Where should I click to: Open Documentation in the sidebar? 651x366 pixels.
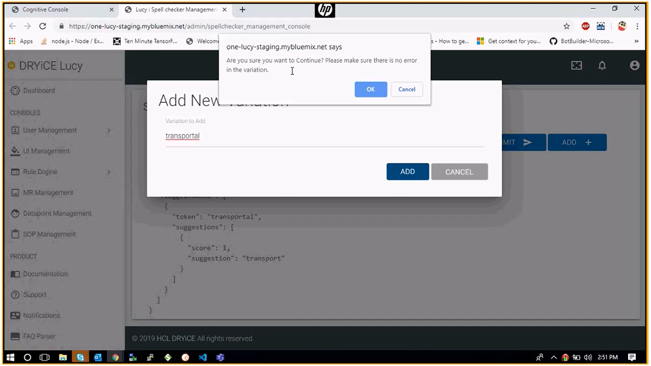[x=45, y=274]
